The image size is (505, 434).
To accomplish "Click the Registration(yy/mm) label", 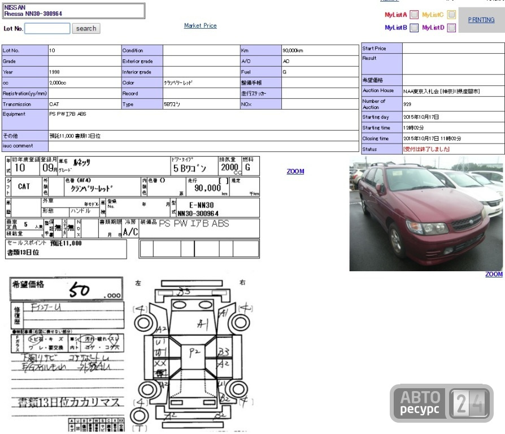I will 25,94.
